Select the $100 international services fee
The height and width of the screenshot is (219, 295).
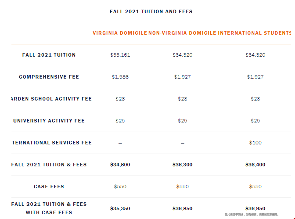(255, 143)
